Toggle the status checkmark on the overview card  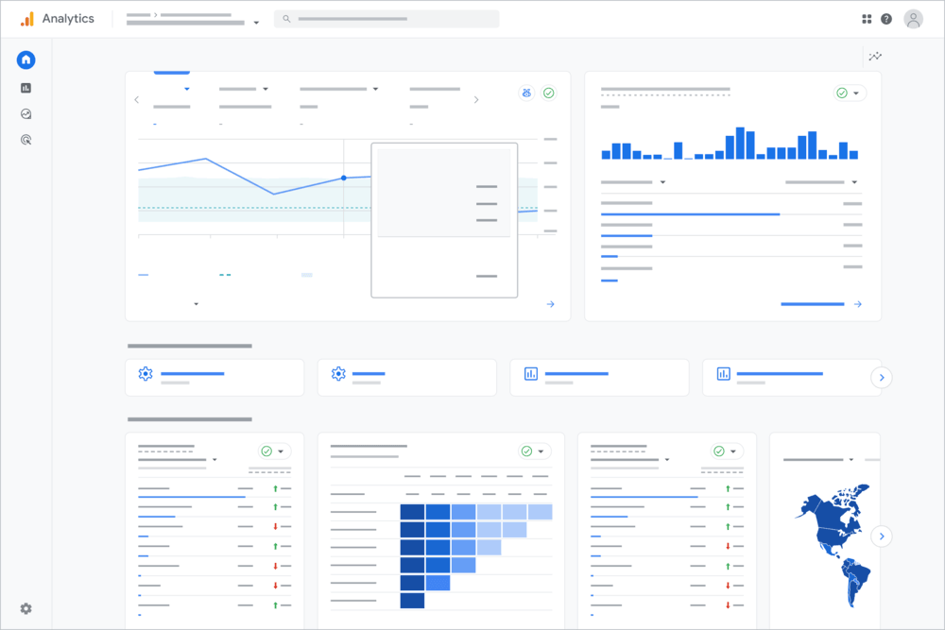548,93
